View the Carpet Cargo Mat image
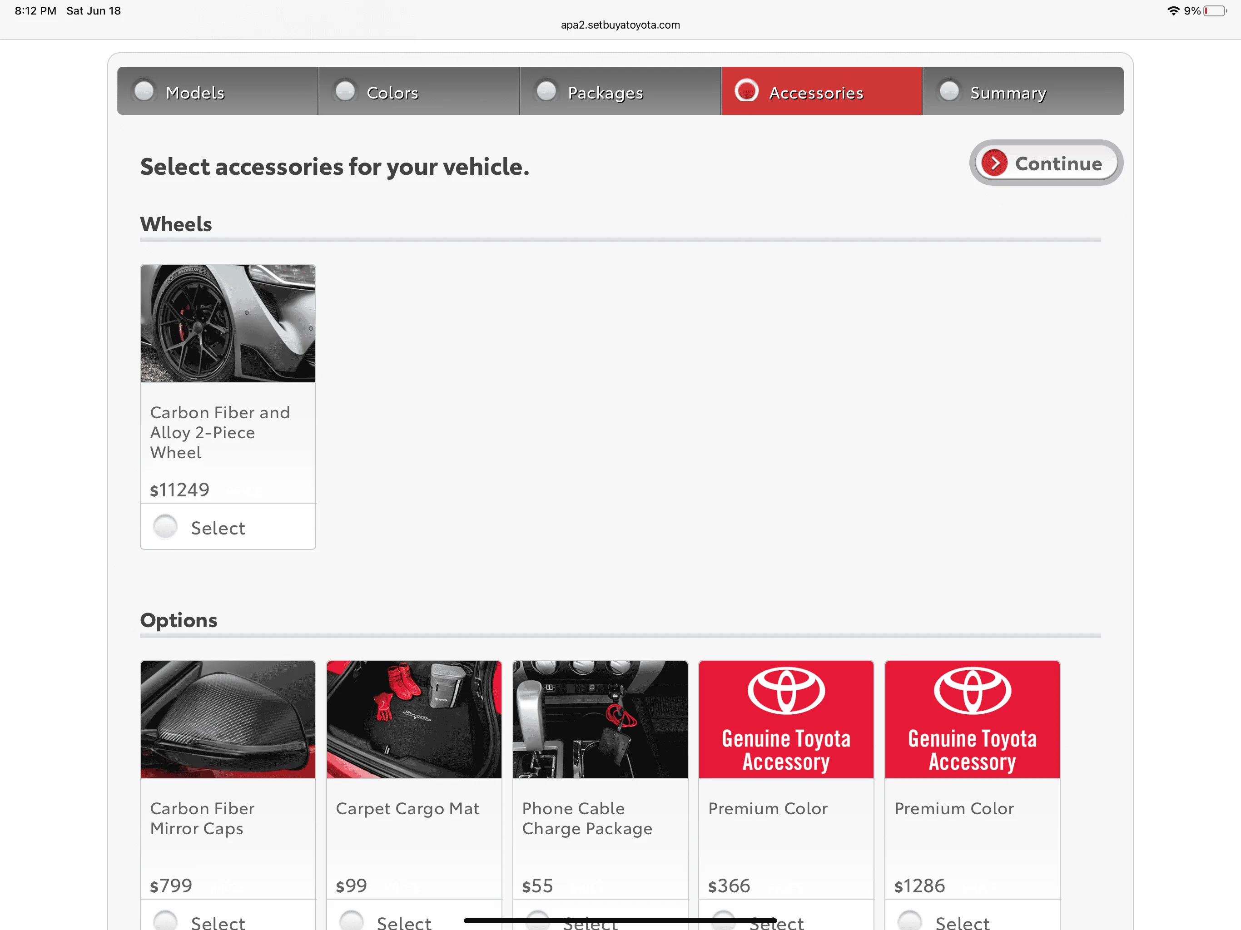The height and width of the screenshot is (930, 1241). (x=414, y=719)
